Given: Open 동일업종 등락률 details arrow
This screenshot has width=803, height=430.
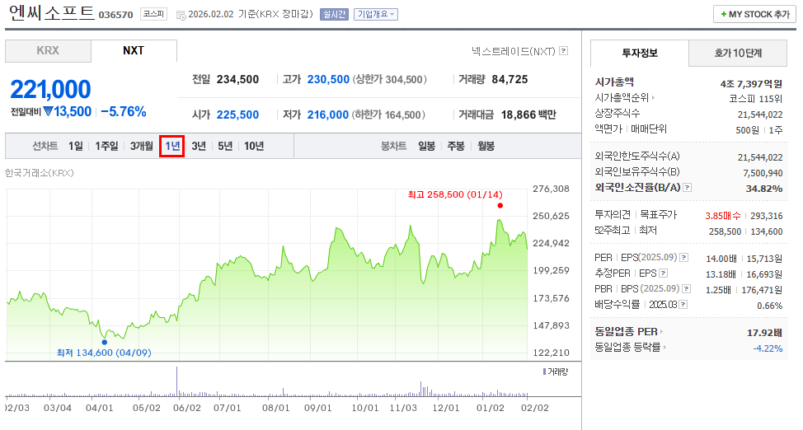Looking at the screenshot, I should coord(664,347).
